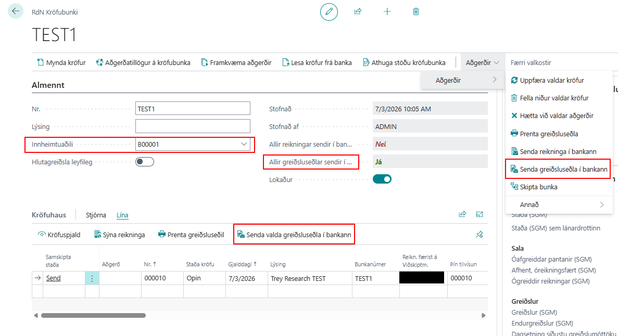
Task: Toggle the Lokaður switch off
Action: (382, 179)
